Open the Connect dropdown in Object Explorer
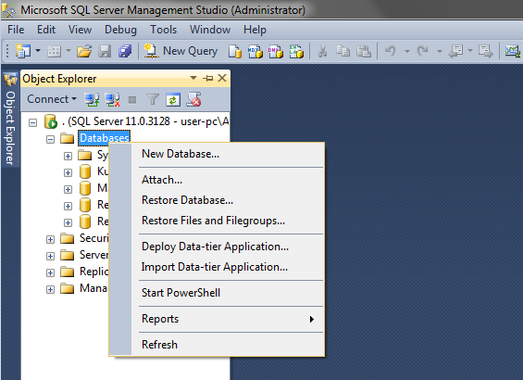 (52, 99)
